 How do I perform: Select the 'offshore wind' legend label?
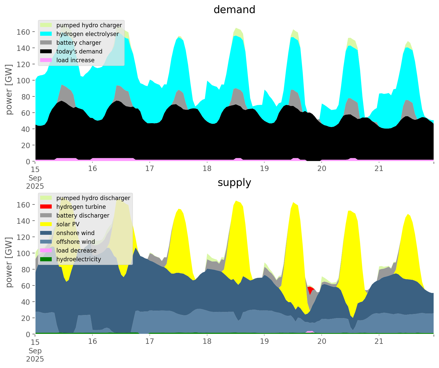[x=76, y=242]
